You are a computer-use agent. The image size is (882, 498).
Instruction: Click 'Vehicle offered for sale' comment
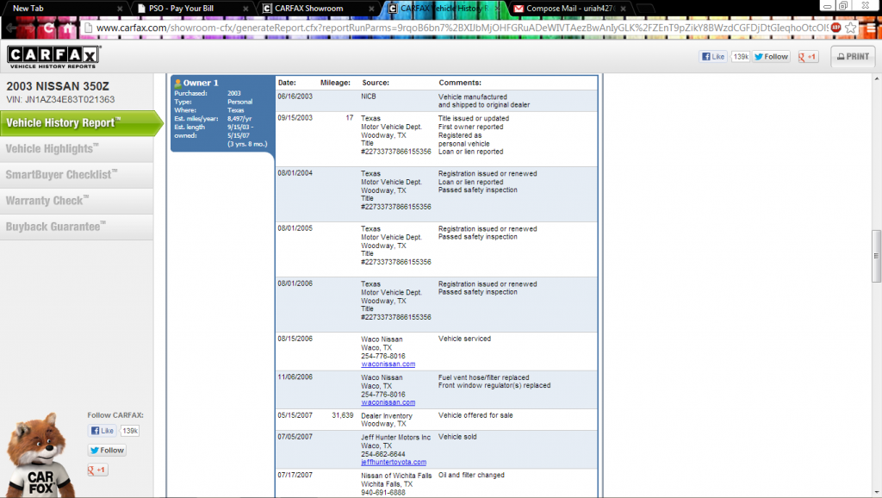[475, 415]
